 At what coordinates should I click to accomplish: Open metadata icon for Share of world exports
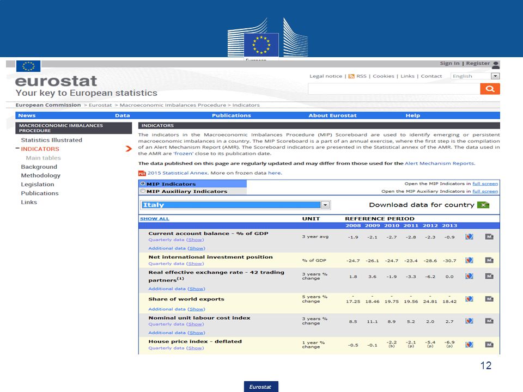point(489,299)
